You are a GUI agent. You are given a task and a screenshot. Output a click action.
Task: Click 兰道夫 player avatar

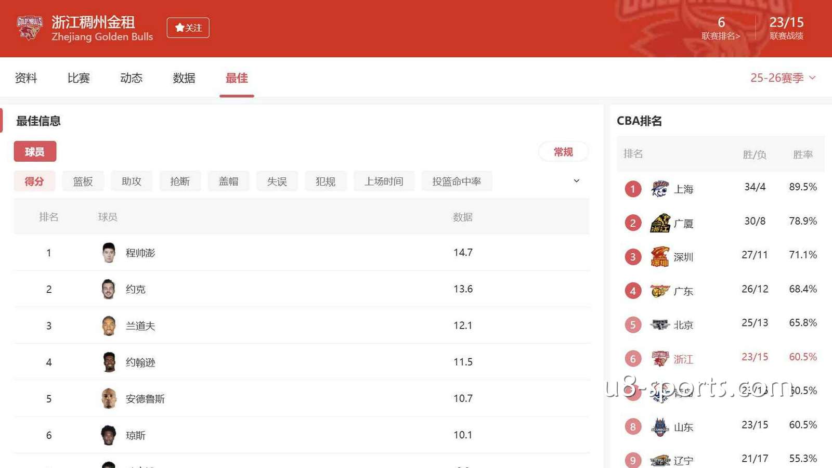tap(109, 326)
